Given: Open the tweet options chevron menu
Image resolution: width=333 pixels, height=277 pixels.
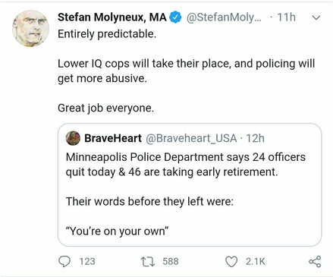Looking at the screenshot, I should click(x=316, y=17).
